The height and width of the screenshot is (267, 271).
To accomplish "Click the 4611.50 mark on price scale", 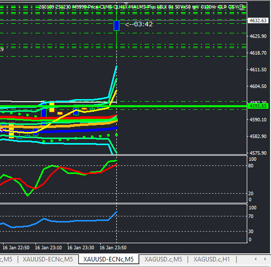I will (258, 70).
